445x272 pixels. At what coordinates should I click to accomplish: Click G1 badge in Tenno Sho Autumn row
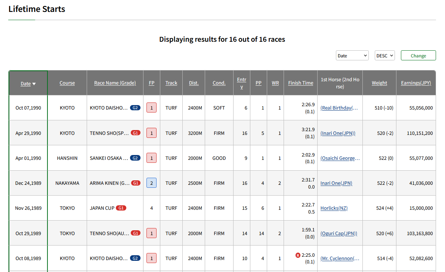135,233
